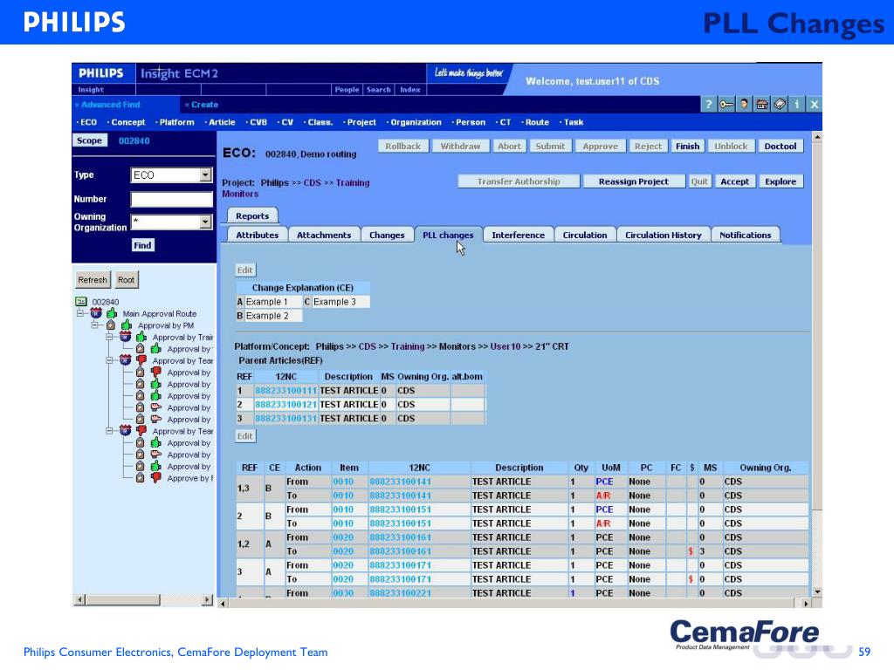The image size is (894, 670).
Task: Click the main pane's scroll-up arrow
Action: pos(816,137)
